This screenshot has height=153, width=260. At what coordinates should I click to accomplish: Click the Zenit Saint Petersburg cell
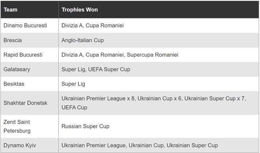pyautogui.click(x=30, y=126)
